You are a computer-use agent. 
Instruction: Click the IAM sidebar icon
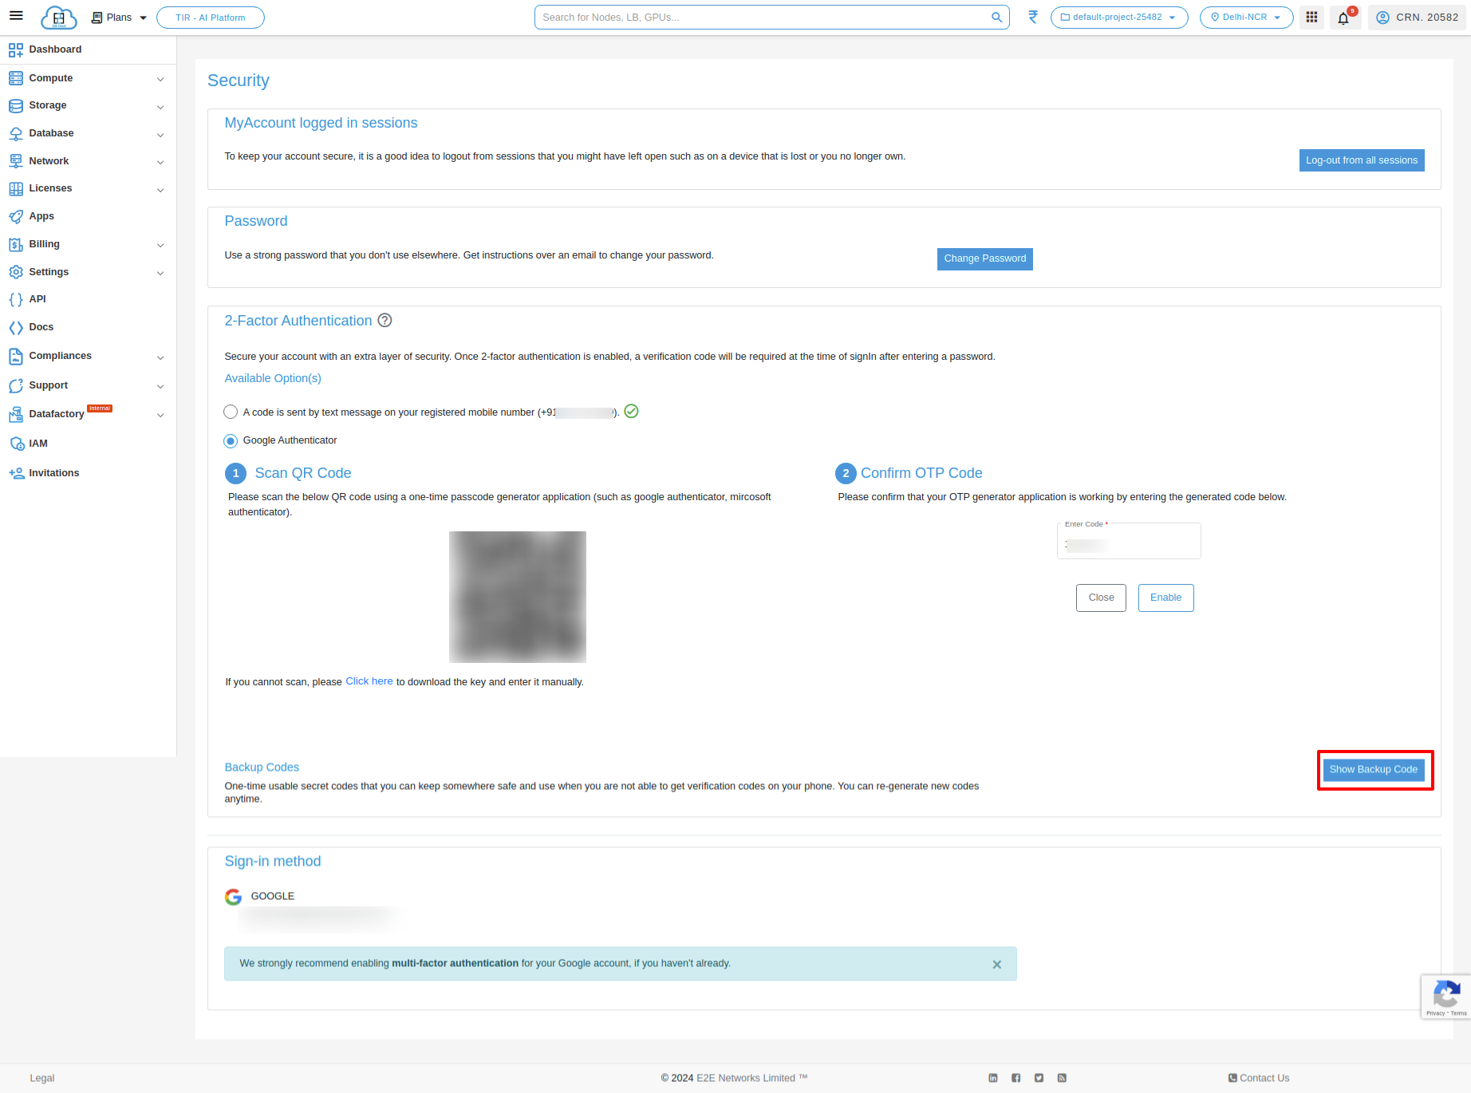pyautogui.click(x=17, y=444)
